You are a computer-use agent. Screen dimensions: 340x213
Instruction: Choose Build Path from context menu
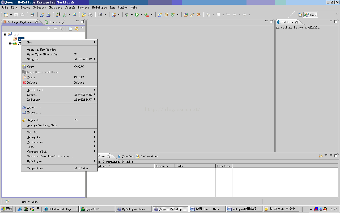tap(59, 90)
